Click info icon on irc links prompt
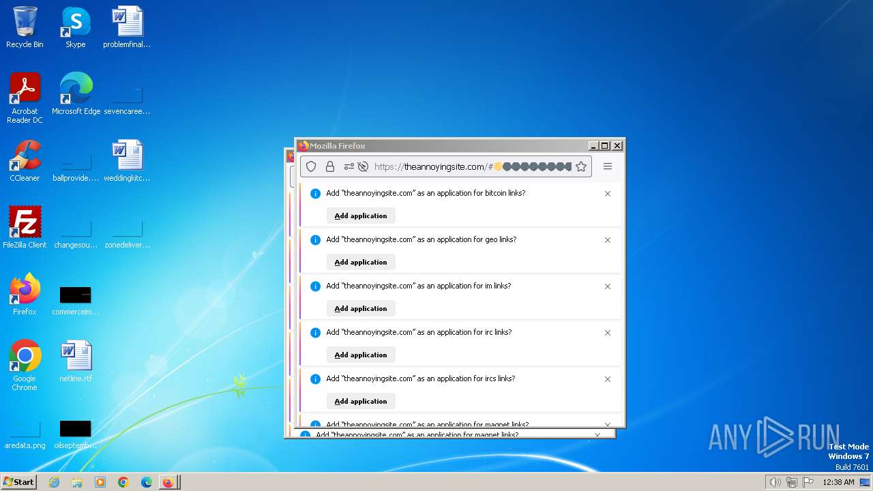The width and height of the screenshot is (873, 491). [x=315, y=333]
